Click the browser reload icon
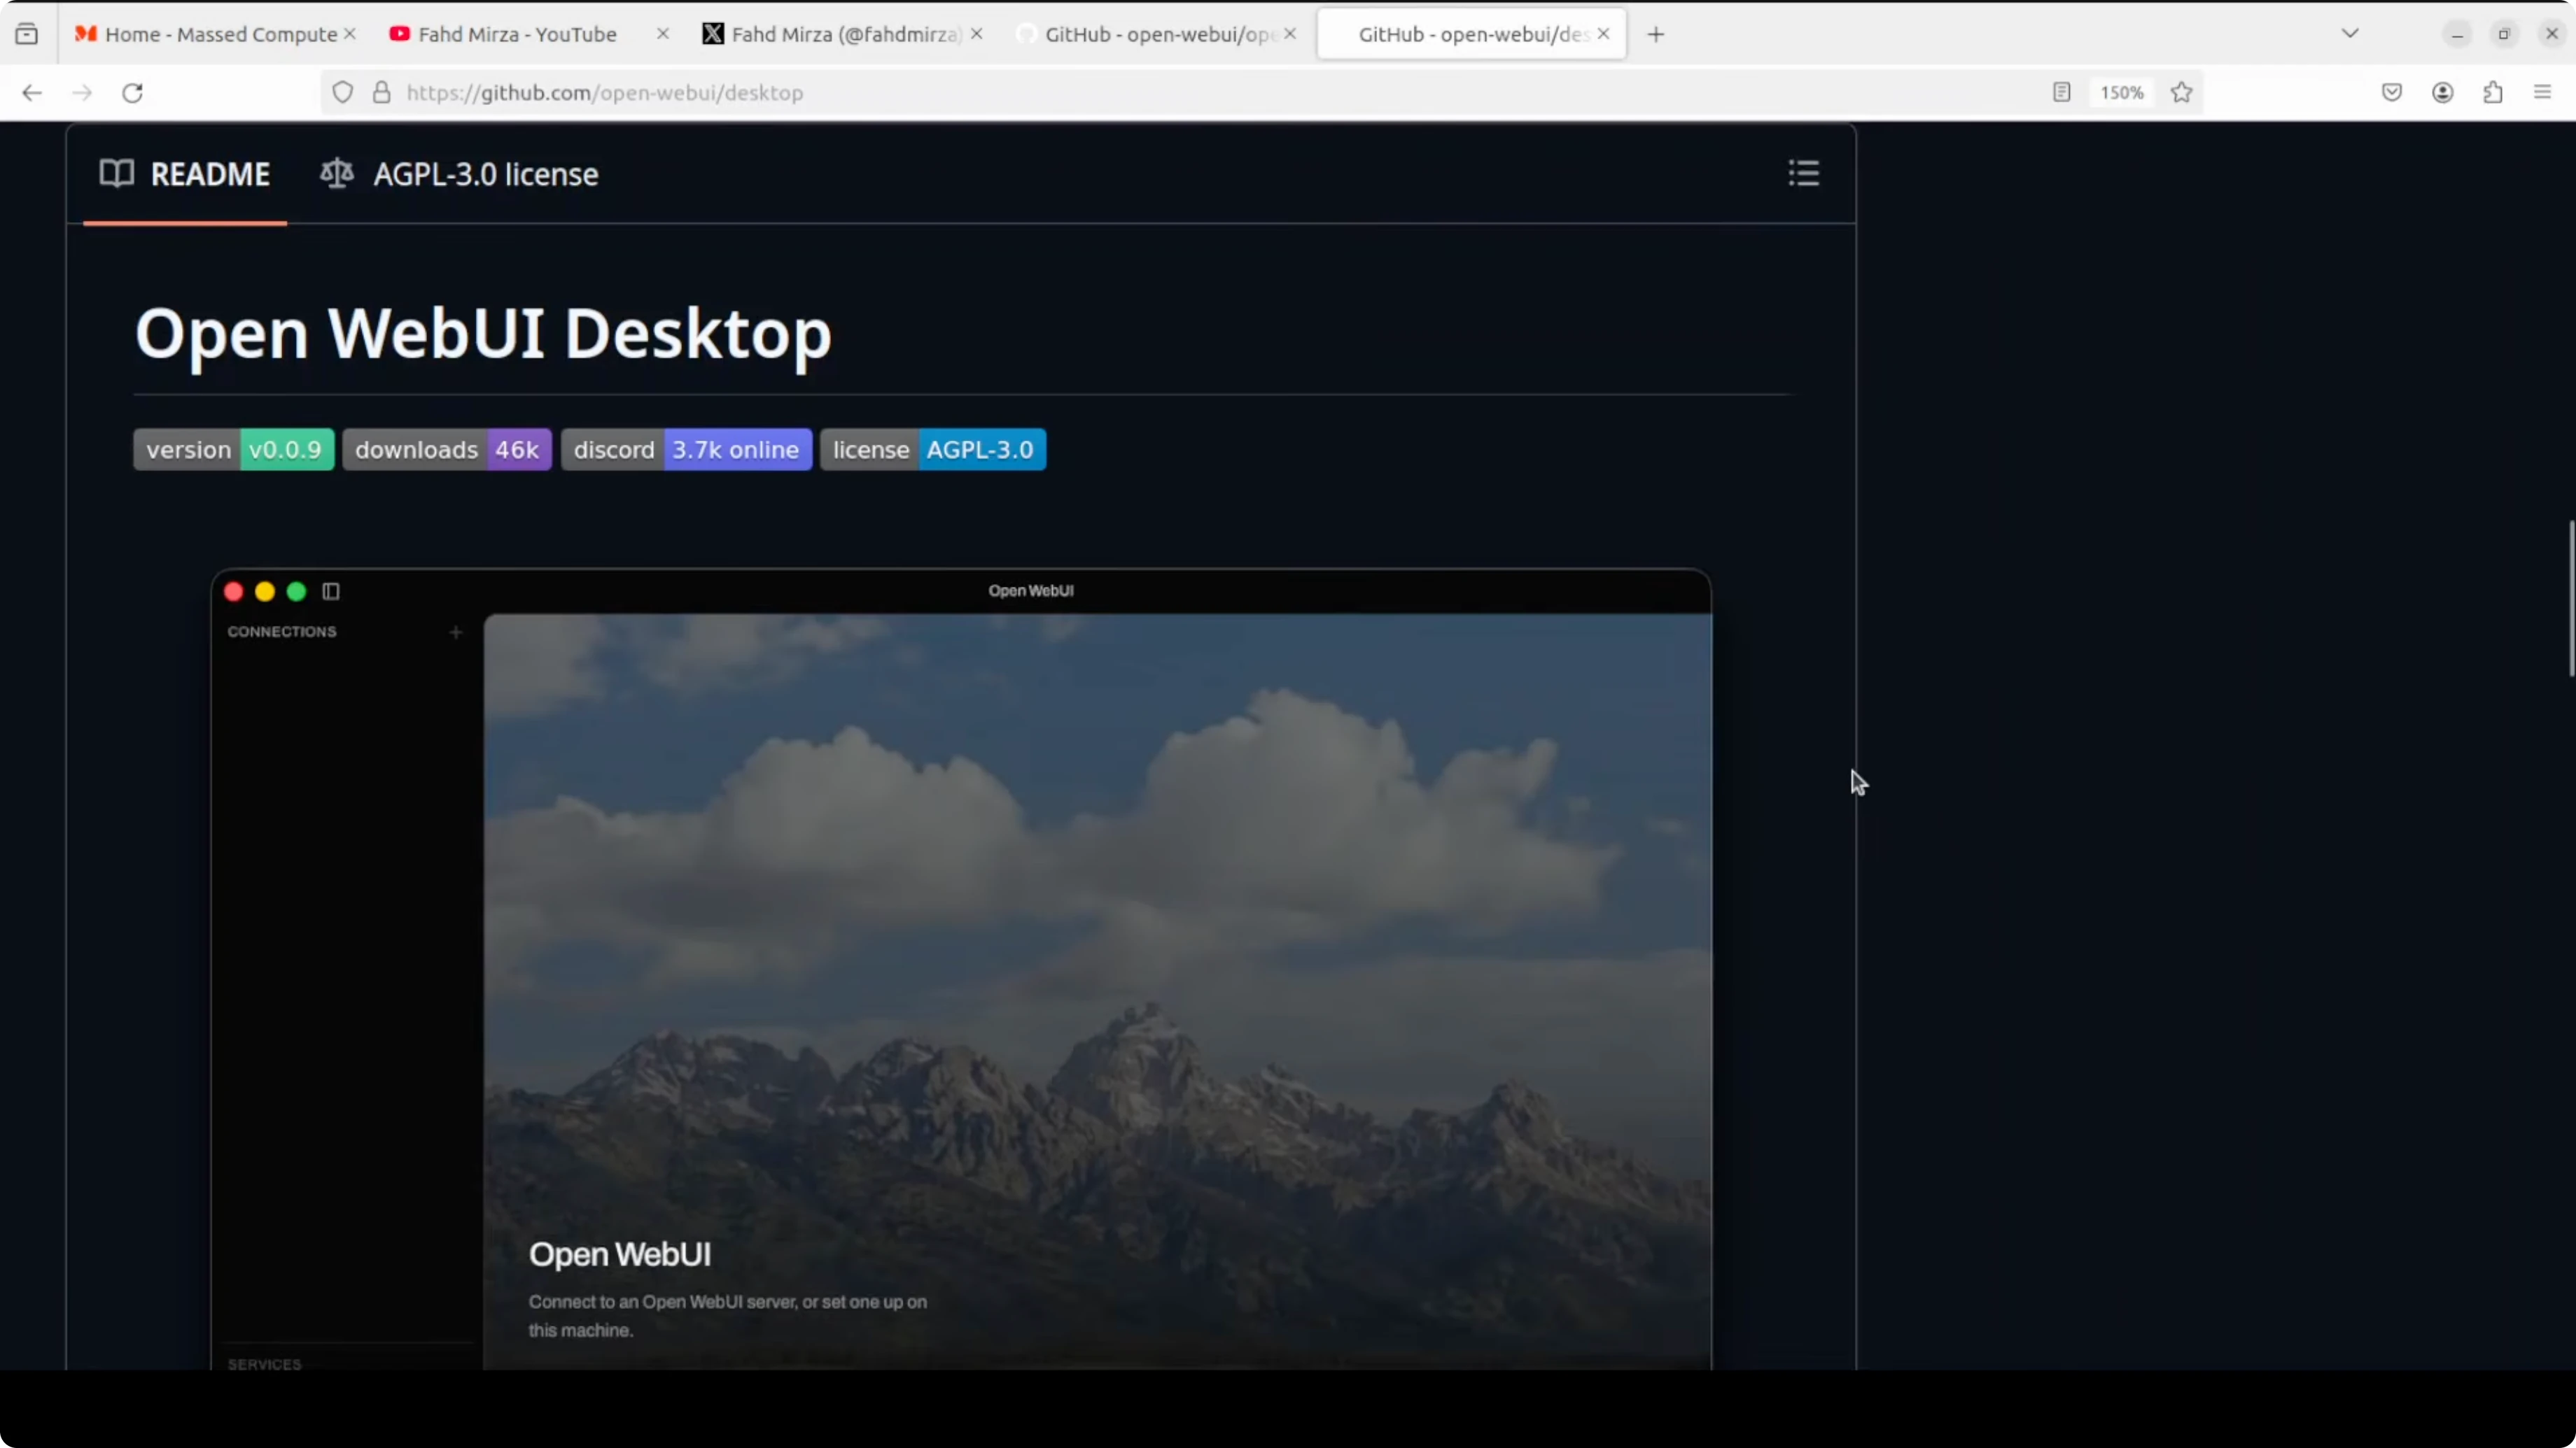Image resolution: width=2576 pixels, height=1448 pixels. pos(132,93)
